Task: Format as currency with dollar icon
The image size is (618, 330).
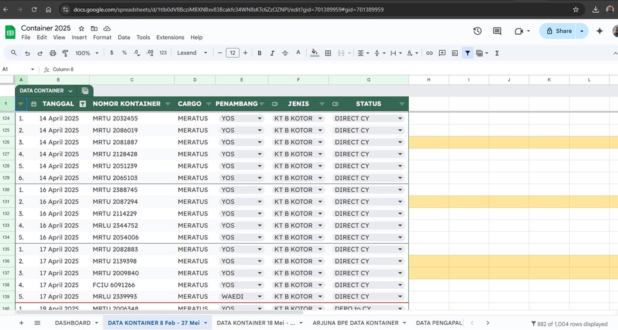Action: coord(111,53)
